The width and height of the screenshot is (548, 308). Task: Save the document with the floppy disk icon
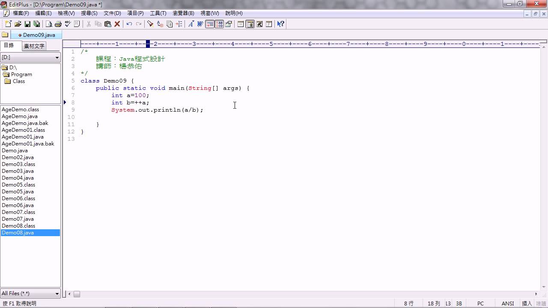click(x=27, y=24)
